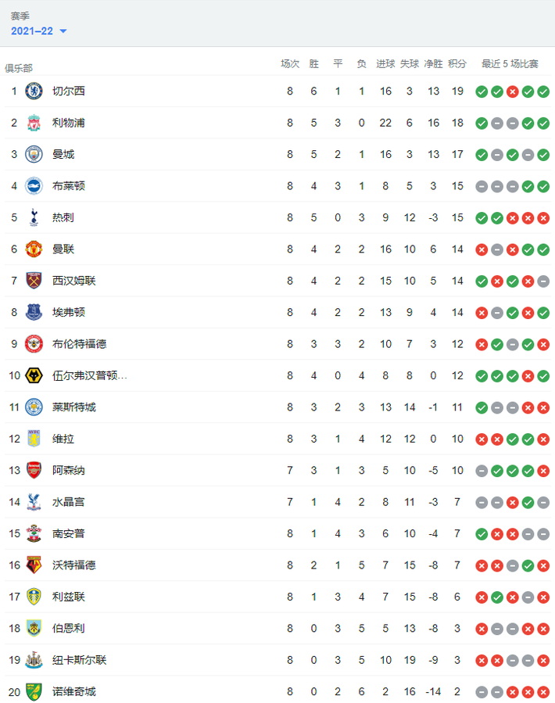Click the Norwich City crest icon

pos(34,691)
